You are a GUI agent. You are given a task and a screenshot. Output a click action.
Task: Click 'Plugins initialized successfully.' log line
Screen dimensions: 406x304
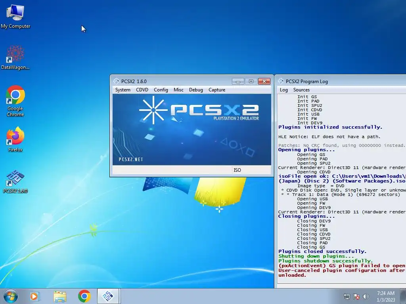coord(330,127)
